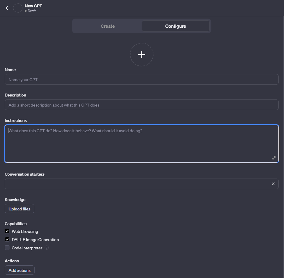Uncheck the Web Browsing capability
The image size is (284, 278).
7,231
